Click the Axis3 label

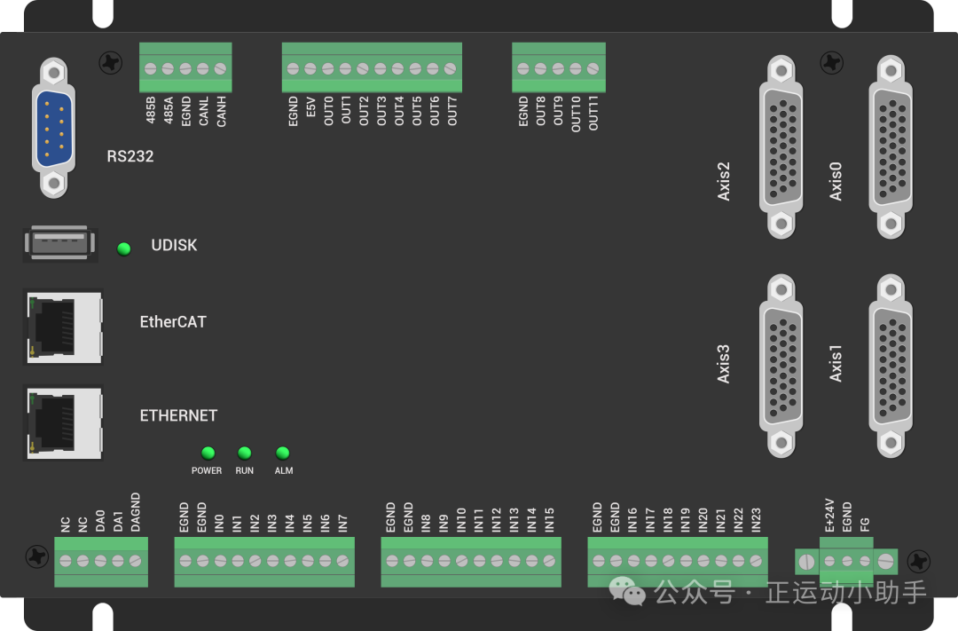[x=724, y=365]
